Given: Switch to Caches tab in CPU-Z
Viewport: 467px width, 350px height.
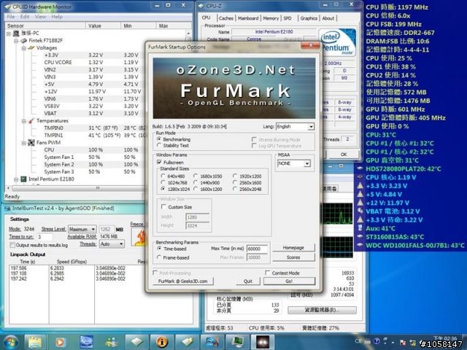Looking at the screenshot, I should 226,18.
